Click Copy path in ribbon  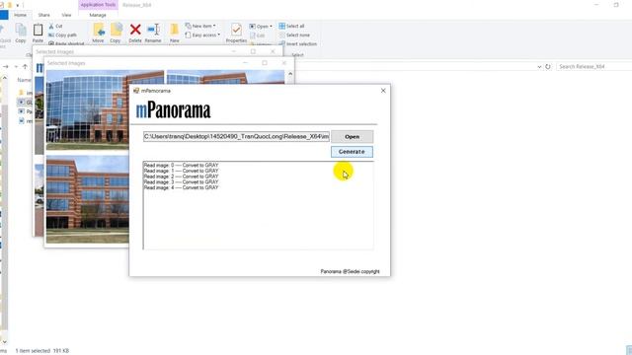(x=63, y=35)
